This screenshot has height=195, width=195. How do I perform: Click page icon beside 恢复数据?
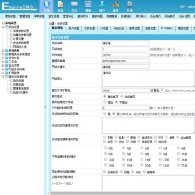(x=11, y=85)
